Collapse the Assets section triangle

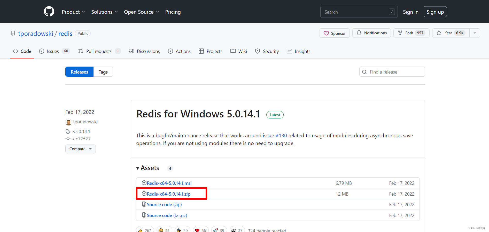[138, 169]
